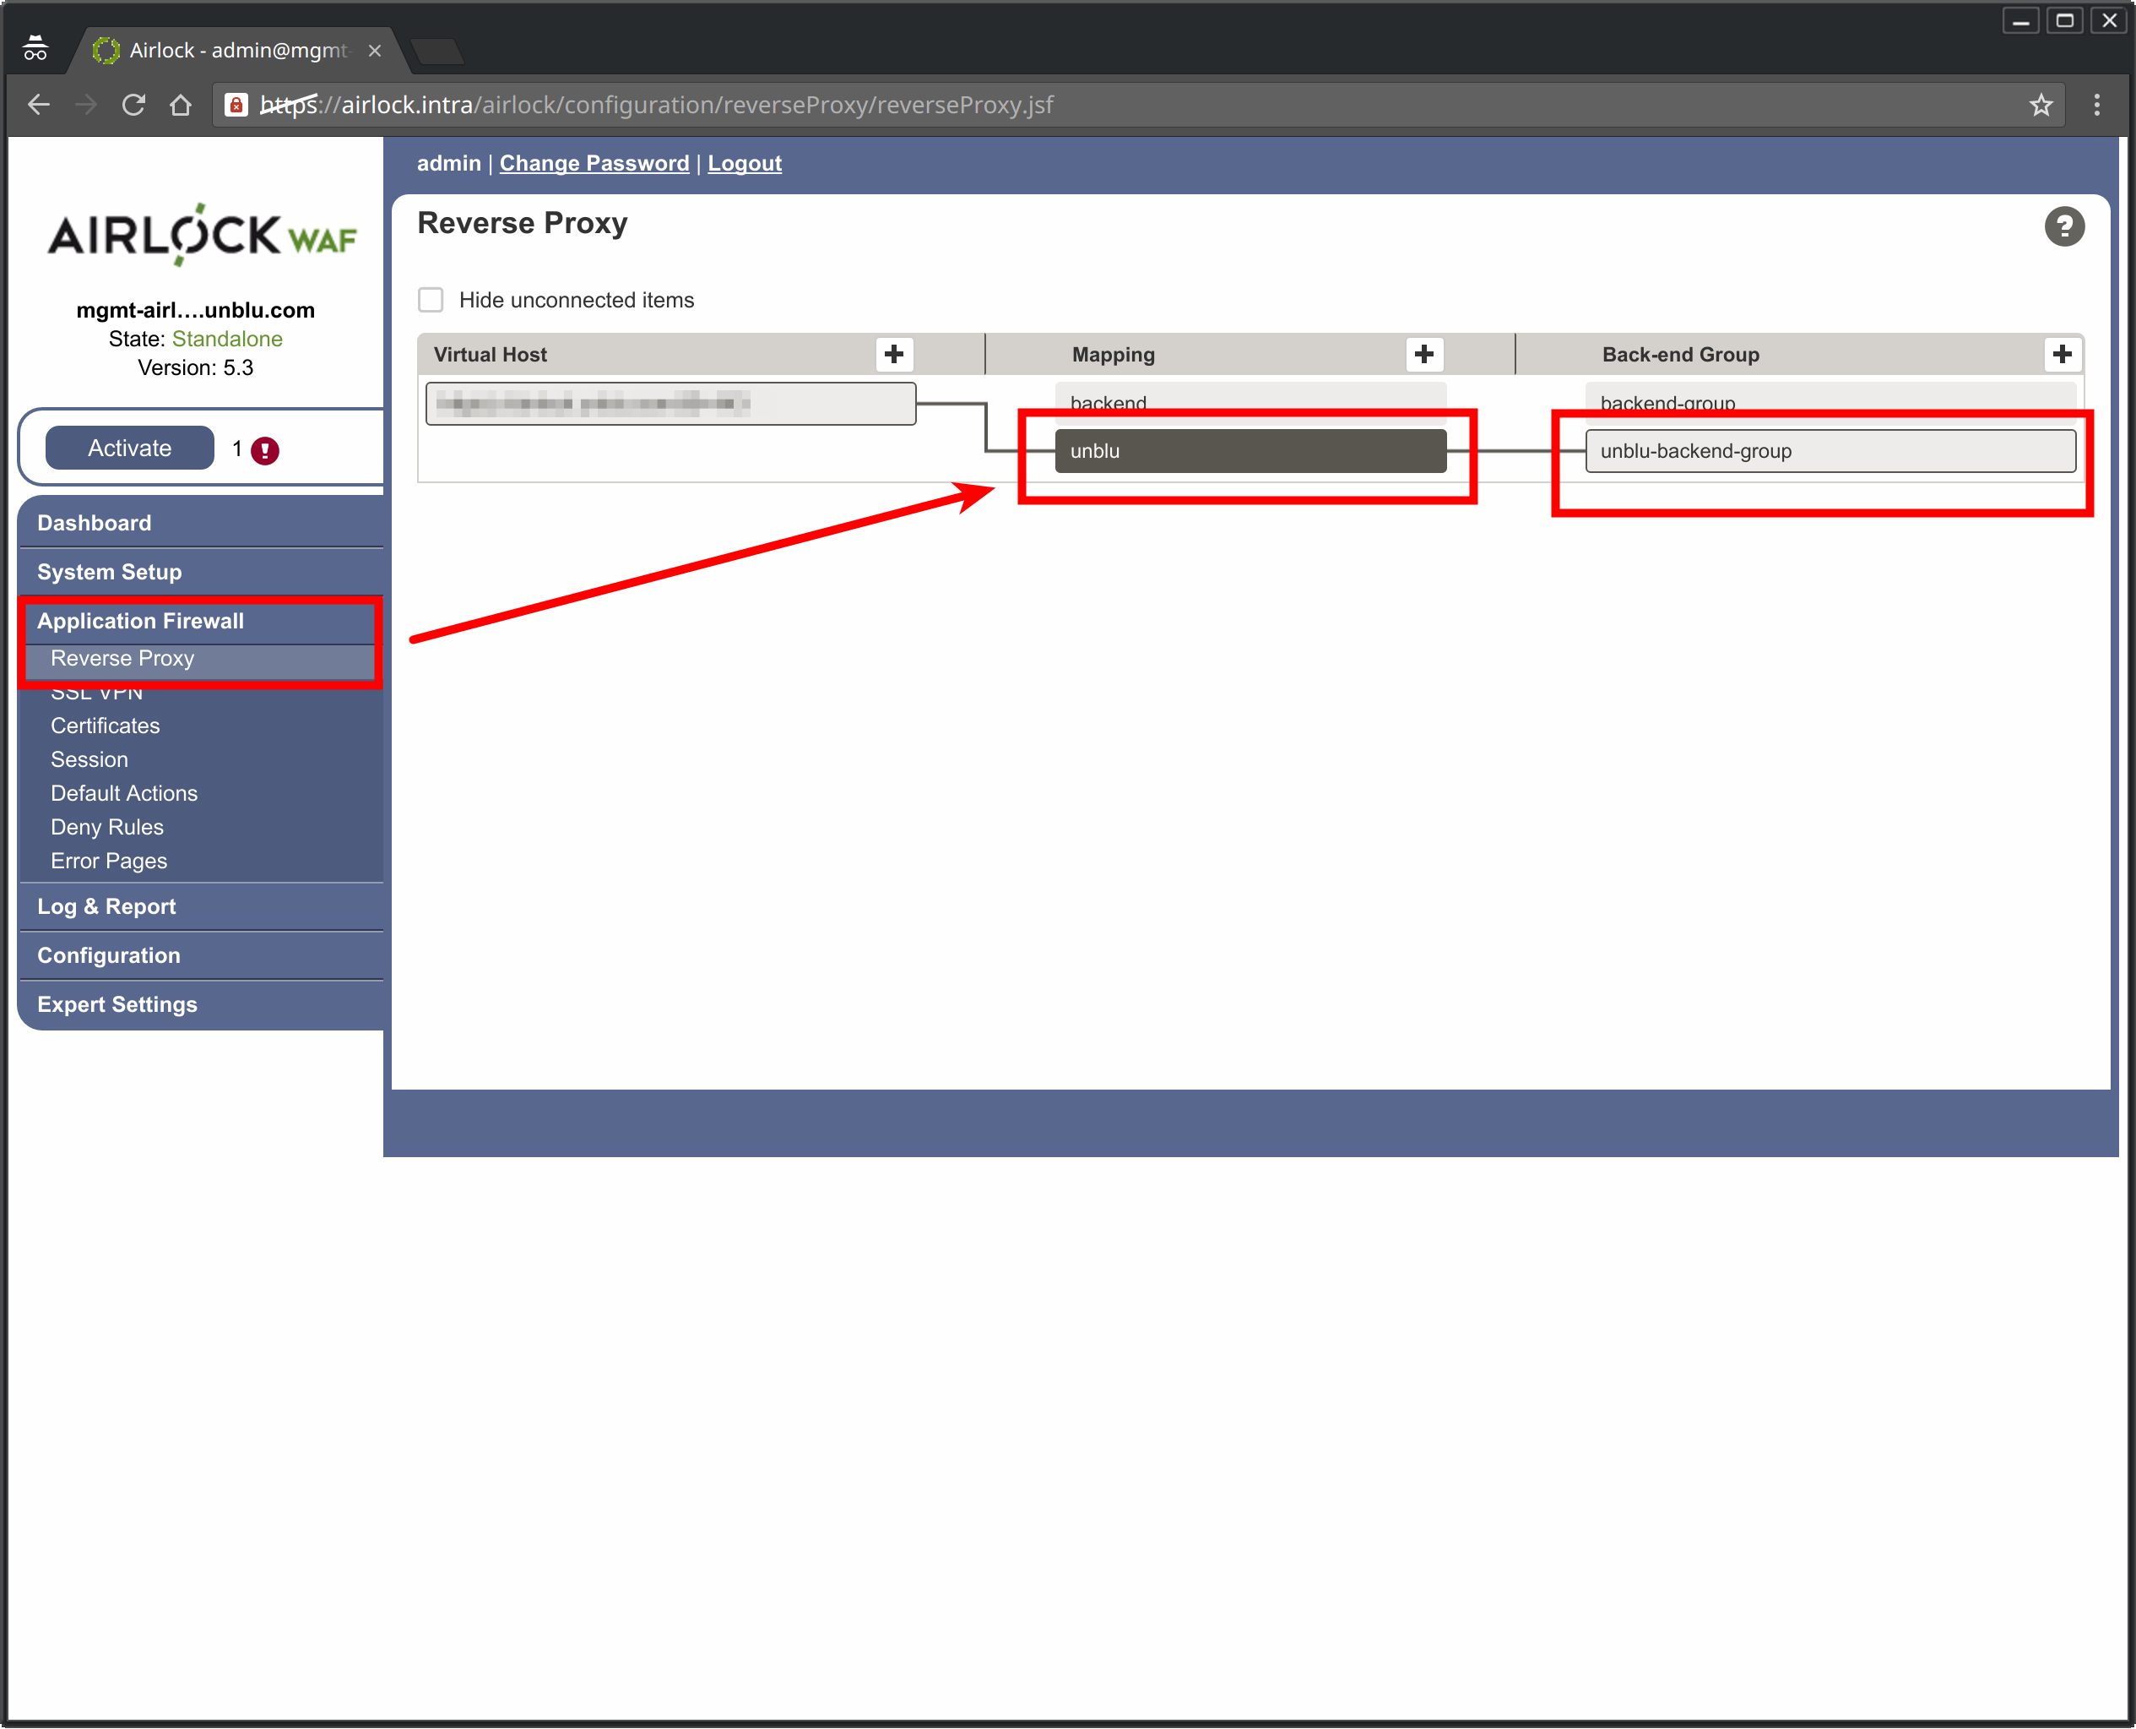
Task: Go to browser home page icon
Action: [x=180, y=106]
